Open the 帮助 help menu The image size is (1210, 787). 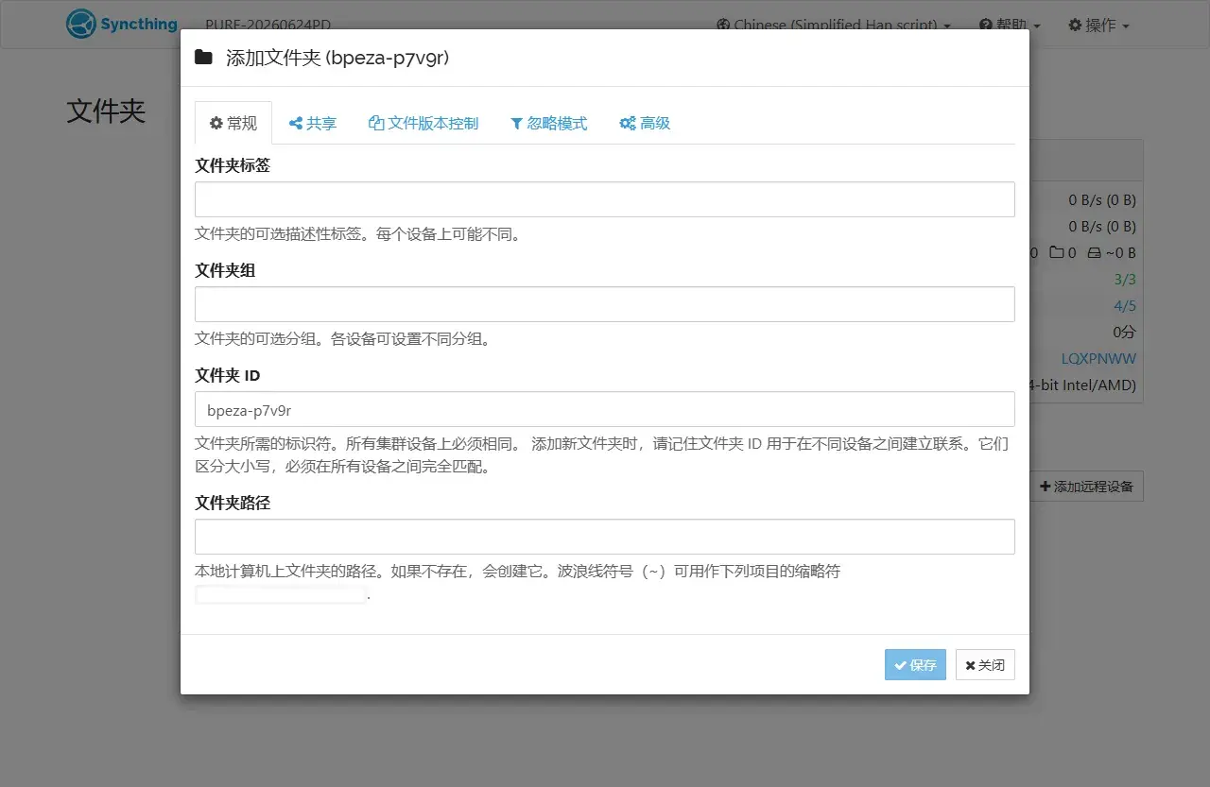point(1010,26)
